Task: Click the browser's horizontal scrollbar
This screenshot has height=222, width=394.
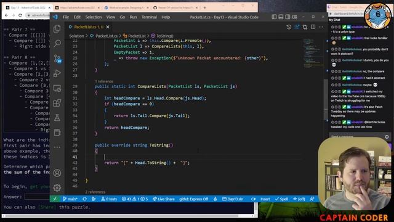Action: click(122, 216)
